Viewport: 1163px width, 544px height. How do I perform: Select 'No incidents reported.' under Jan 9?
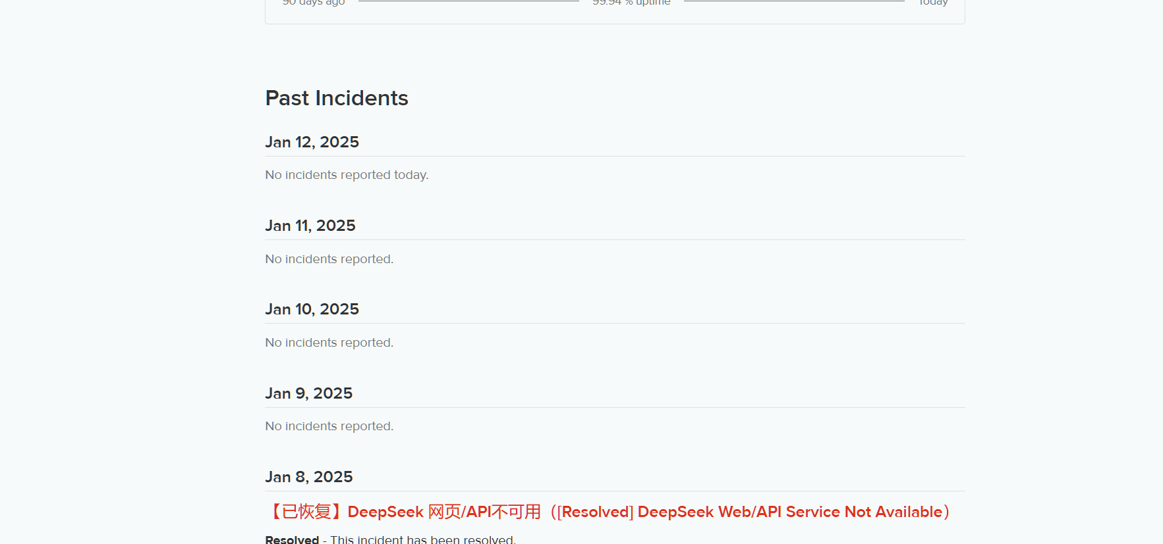point(329,426)
